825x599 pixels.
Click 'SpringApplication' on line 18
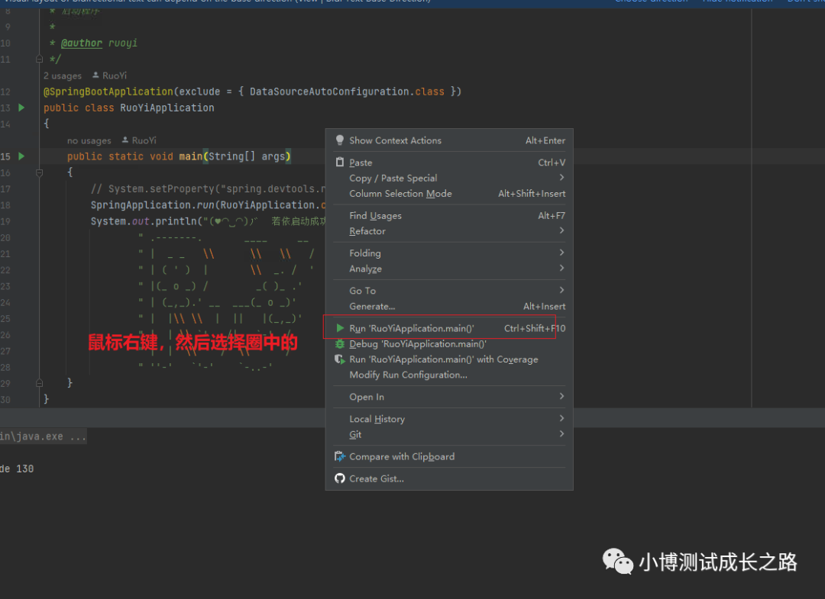pos(141,205)
